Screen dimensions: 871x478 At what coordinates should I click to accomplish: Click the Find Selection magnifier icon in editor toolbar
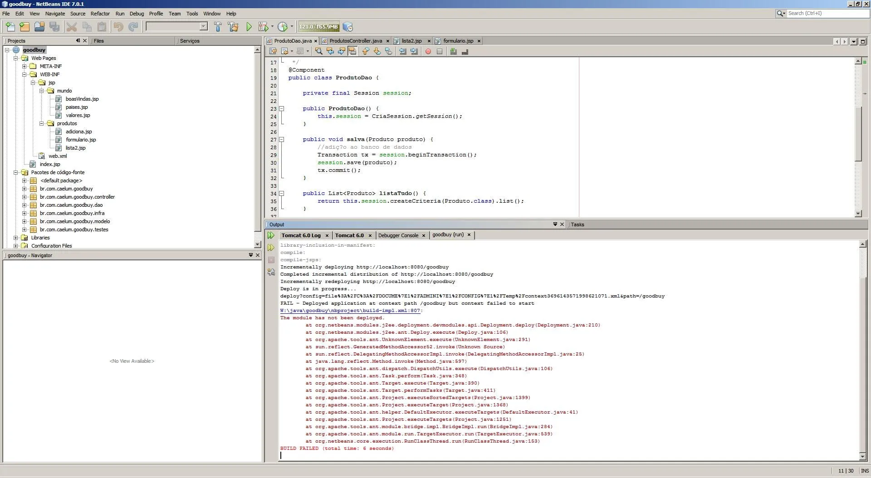(319, 51)
